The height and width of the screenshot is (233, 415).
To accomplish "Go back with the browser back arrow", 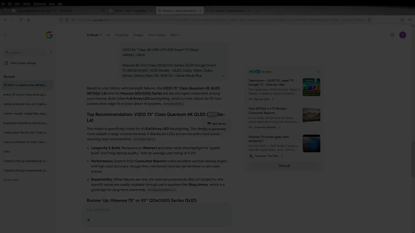I will pyautogui.click(x=5, y=20).
